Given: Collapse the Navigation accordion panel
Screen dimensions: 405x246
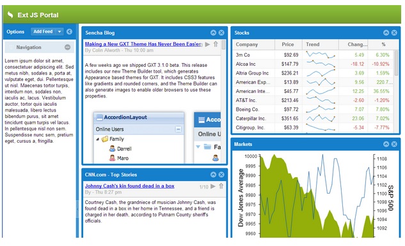Looking at the screenshot, I should (67, 47).
